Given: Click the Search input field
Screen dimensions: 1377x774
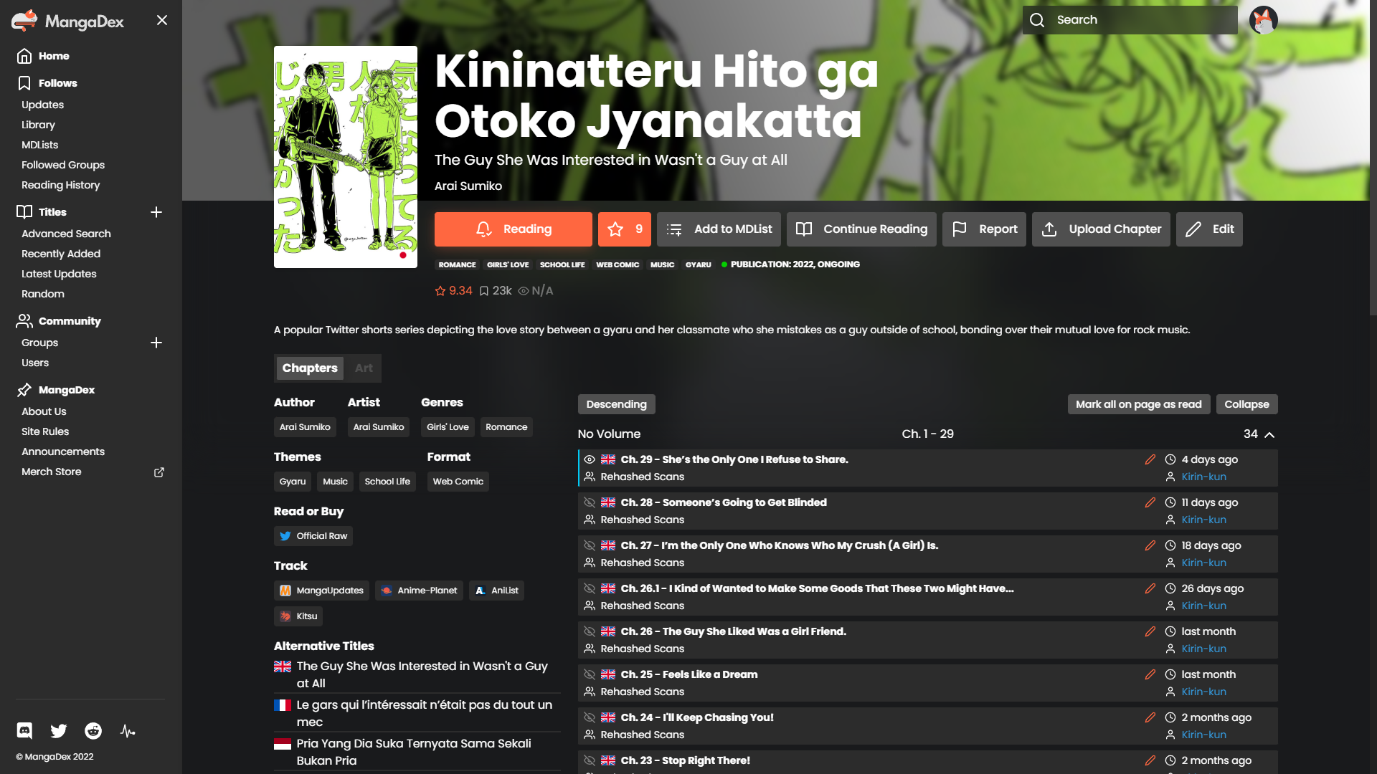Looking at the screenshot, I should (1130, 20).
